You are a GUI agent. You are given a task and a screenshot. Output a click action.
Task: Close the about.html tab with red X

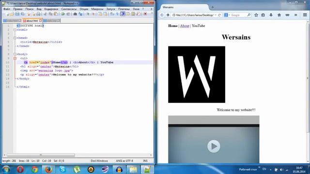click(x=41, y=20)
